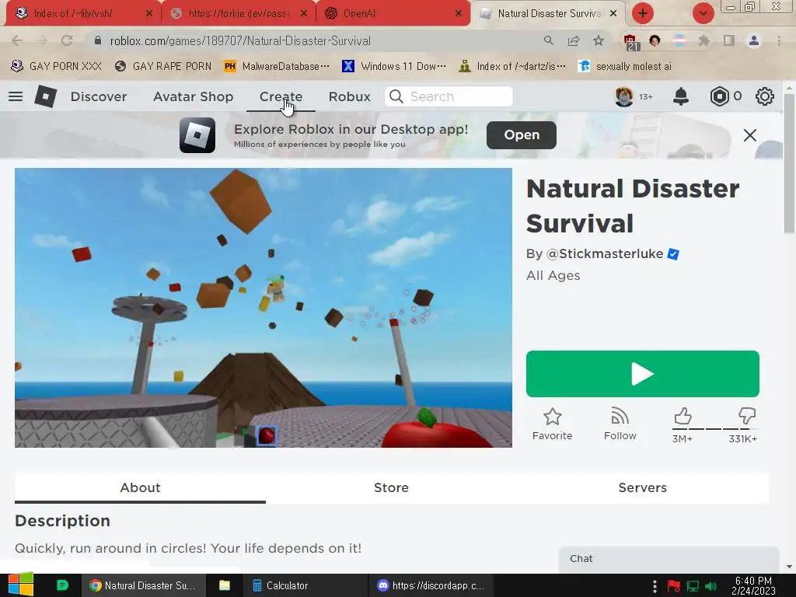Open File Explorer from the taskbar
This screenshot has width=796, height=597.
(225, 585)
